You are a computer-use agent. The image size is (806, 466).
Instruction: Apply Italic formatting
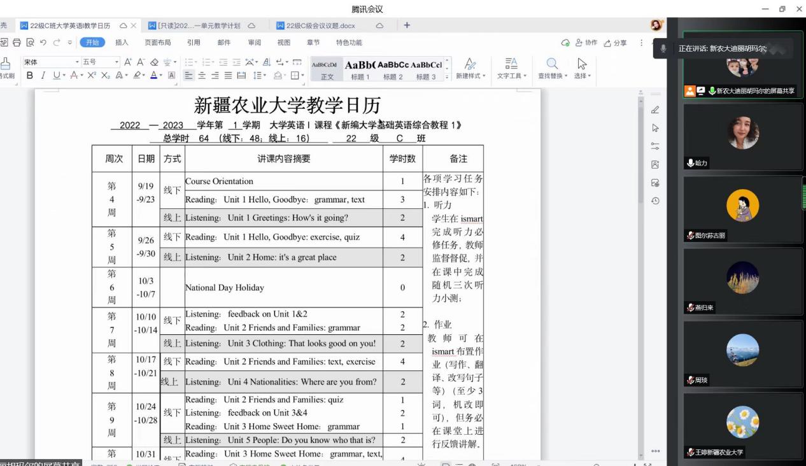coord(43,76)
